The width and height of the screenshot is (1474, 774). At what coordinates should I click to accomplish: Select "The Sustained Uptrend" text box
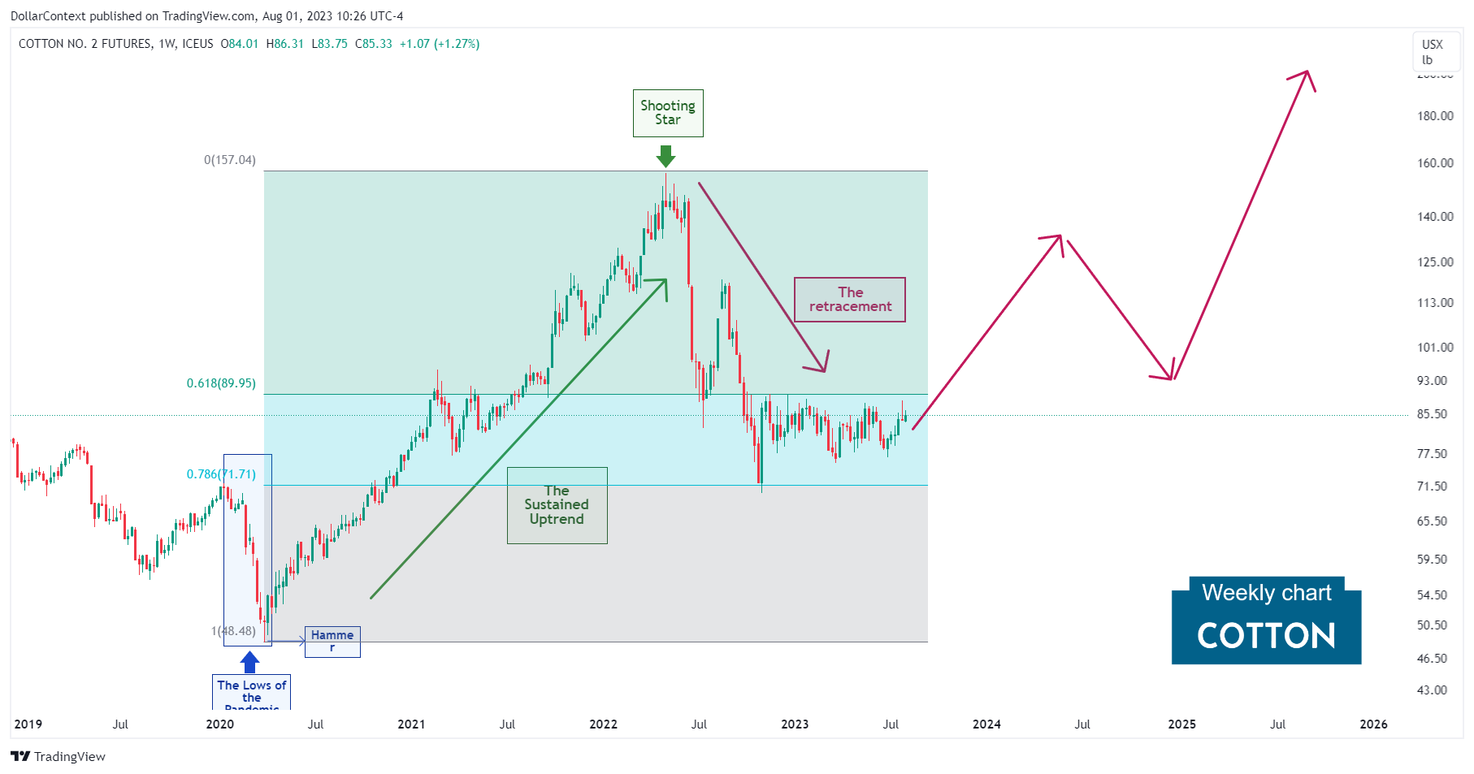(x=557, y=505)
